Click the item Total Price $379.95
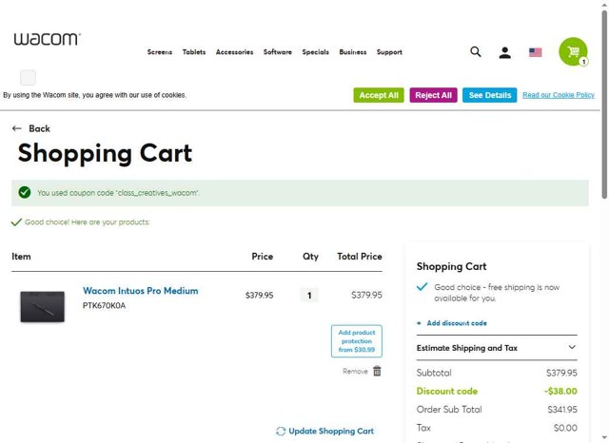 pyautogui.click(x=366, y=296)
